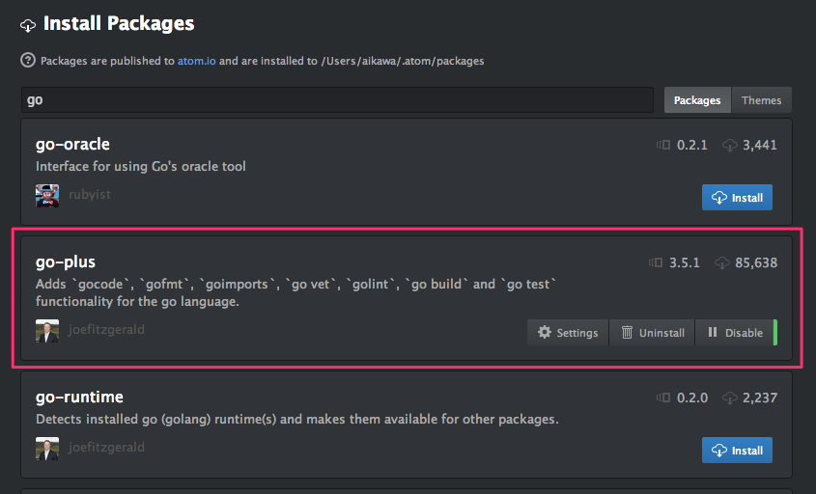Viewport: 816px width, 494px height.
Task: Uninstall the go-plus package
Action: click(x=653, y=333)
